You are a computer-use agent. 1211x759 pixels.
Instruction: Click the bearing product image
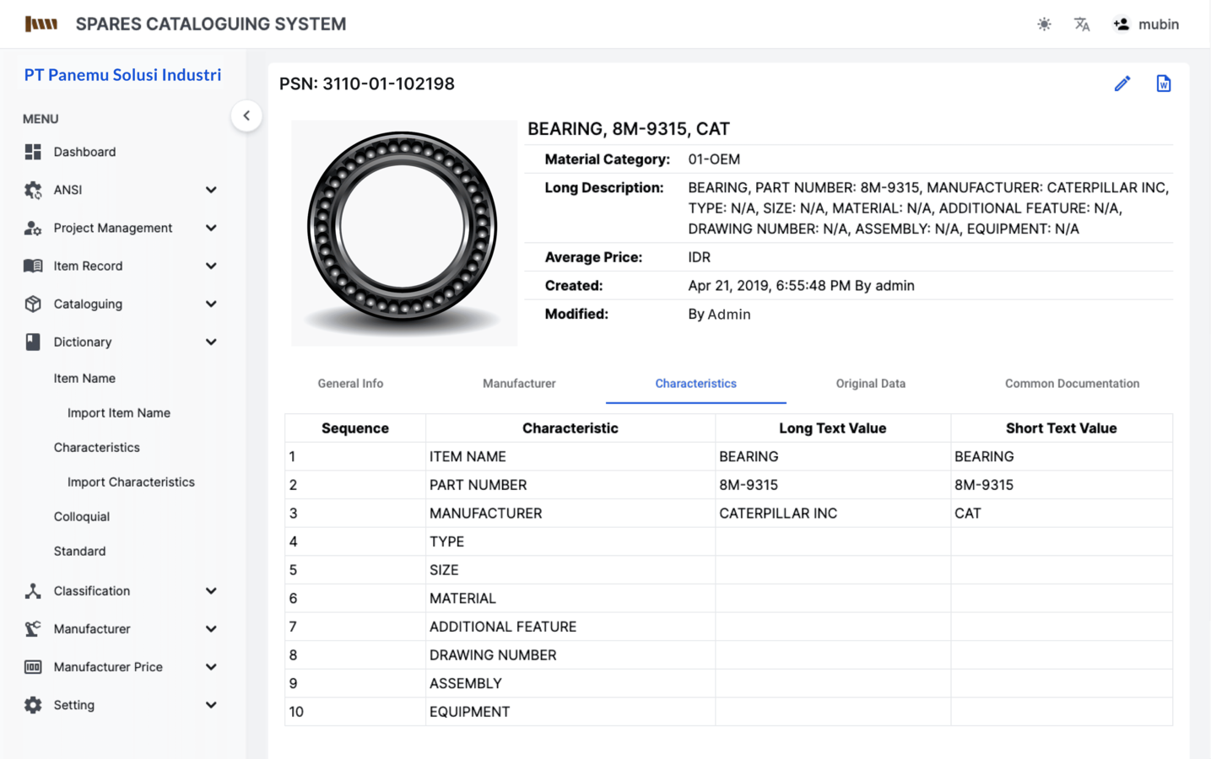pyautogui.click(x=403, y=232)
